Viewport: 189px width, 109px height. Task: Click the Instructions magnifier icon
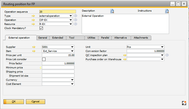[x=167, y=11]
